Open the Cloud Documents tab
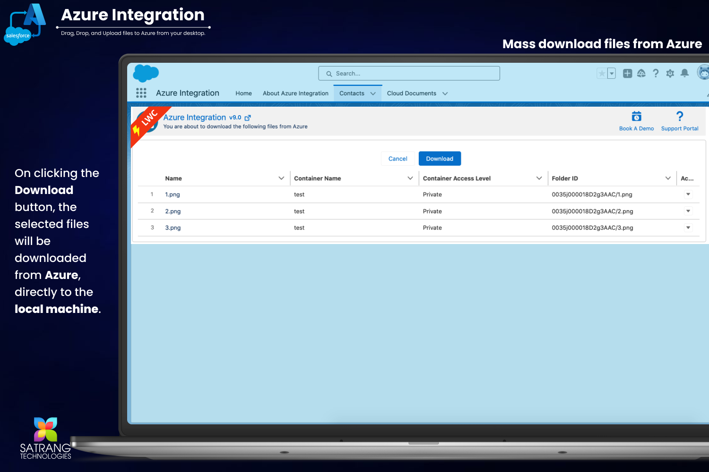 point(411,93)
